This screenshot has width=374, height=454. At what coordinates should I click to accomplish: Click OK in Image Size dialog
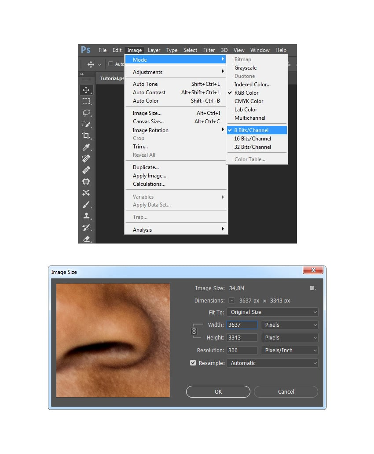(218, 392)
